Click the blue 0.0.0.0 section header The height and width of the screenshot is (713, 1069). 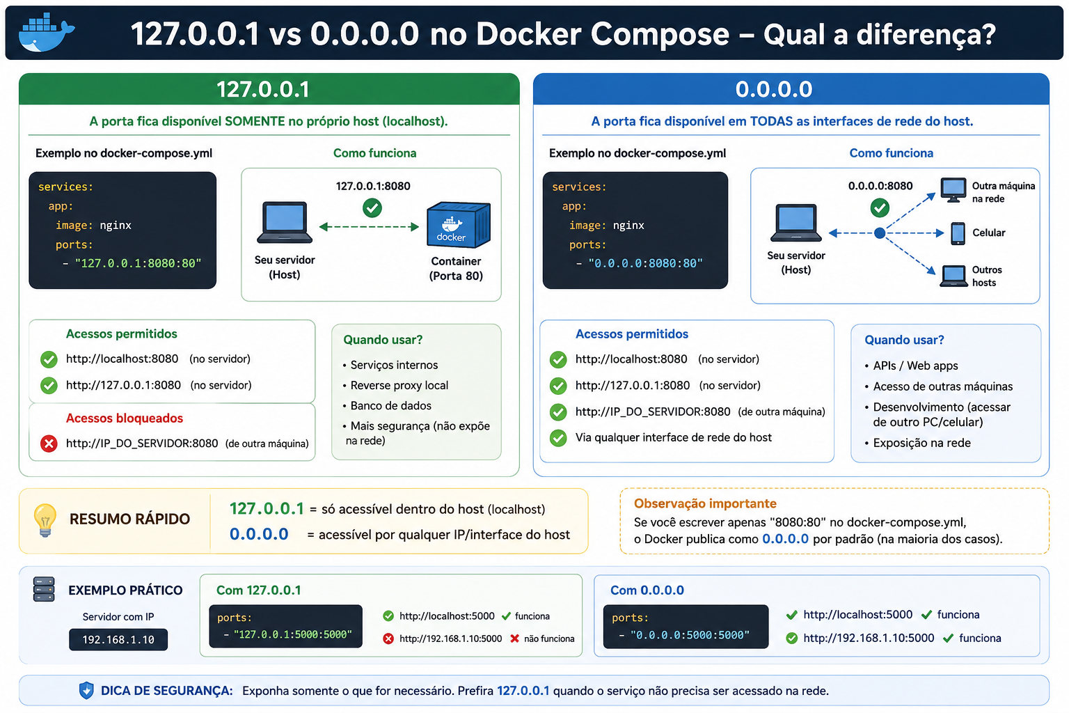[x=791, y=89]
